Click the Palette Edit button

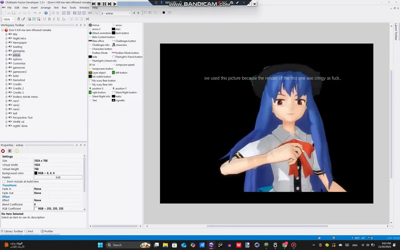pos(58,177)
